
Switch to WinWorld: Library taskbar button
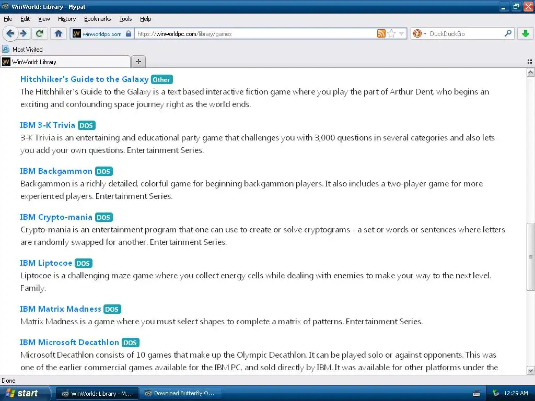pyautogui.click(x=97, y=394)
